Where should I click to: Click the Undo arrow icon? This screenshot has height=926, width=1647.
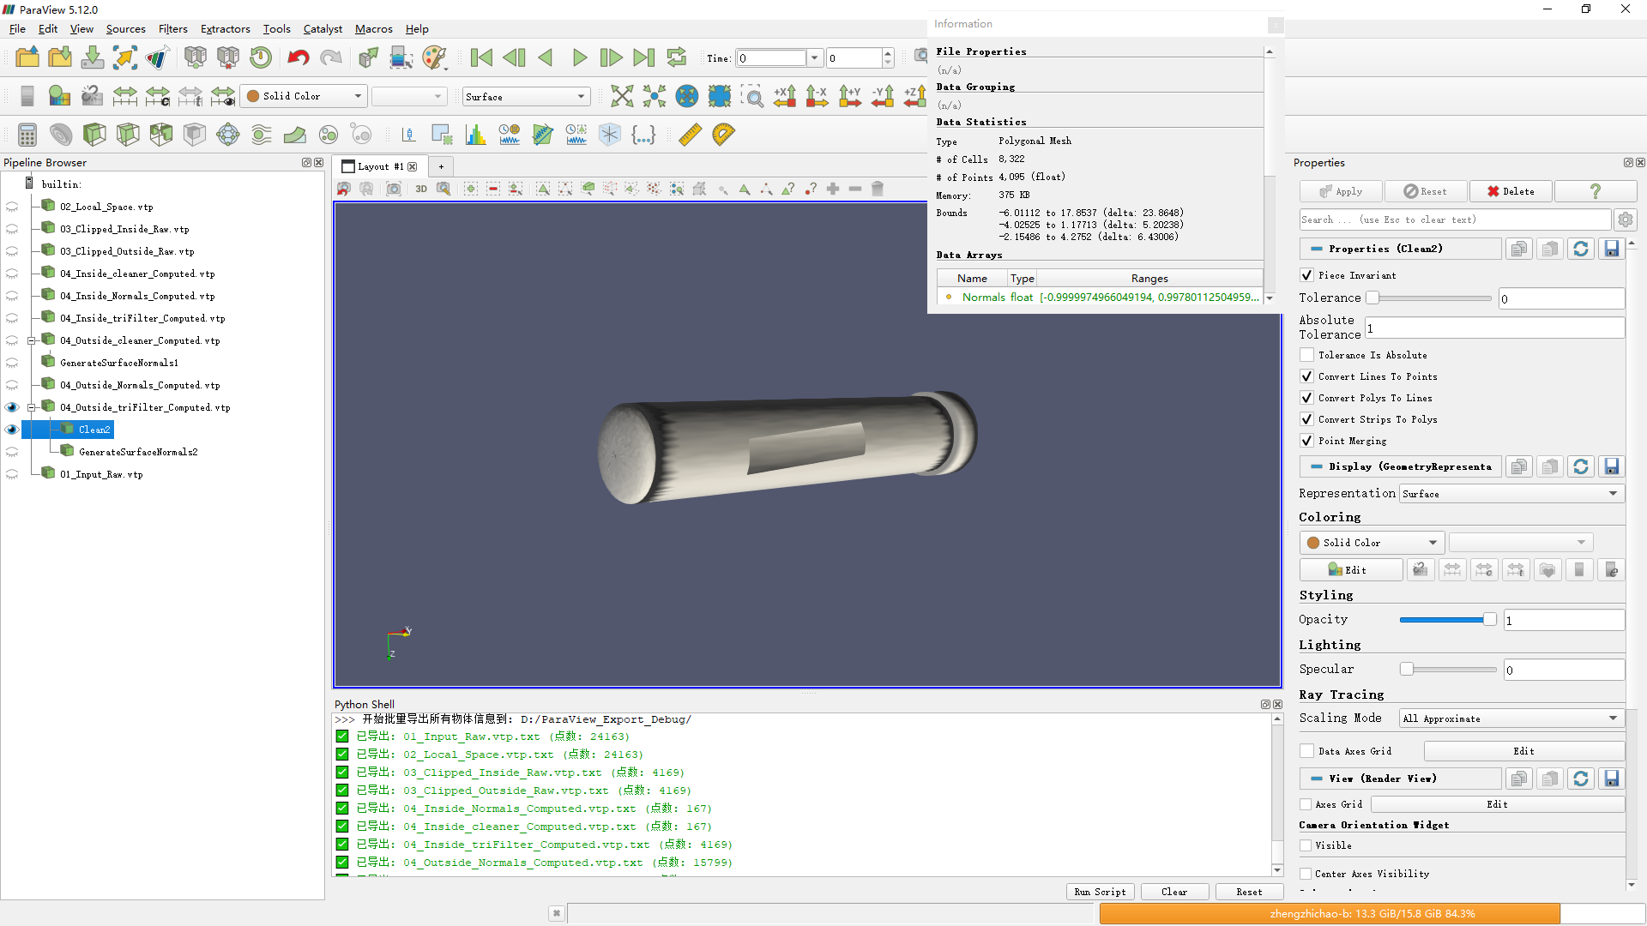tap(298, 57)
